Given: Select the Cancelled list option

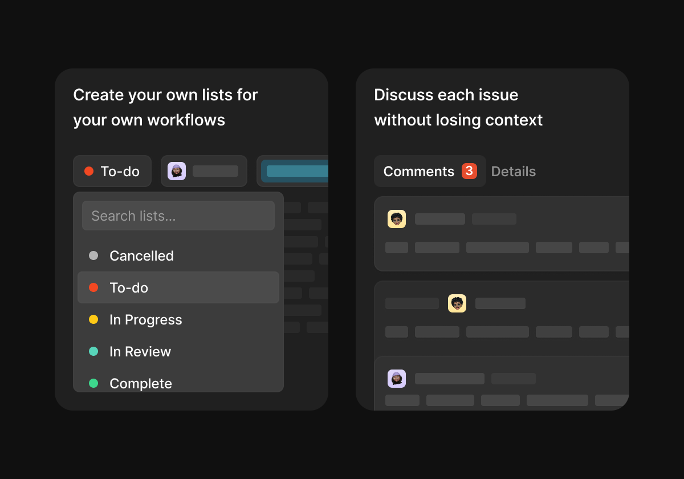Looking at the screenshot, I should point(141,256).
